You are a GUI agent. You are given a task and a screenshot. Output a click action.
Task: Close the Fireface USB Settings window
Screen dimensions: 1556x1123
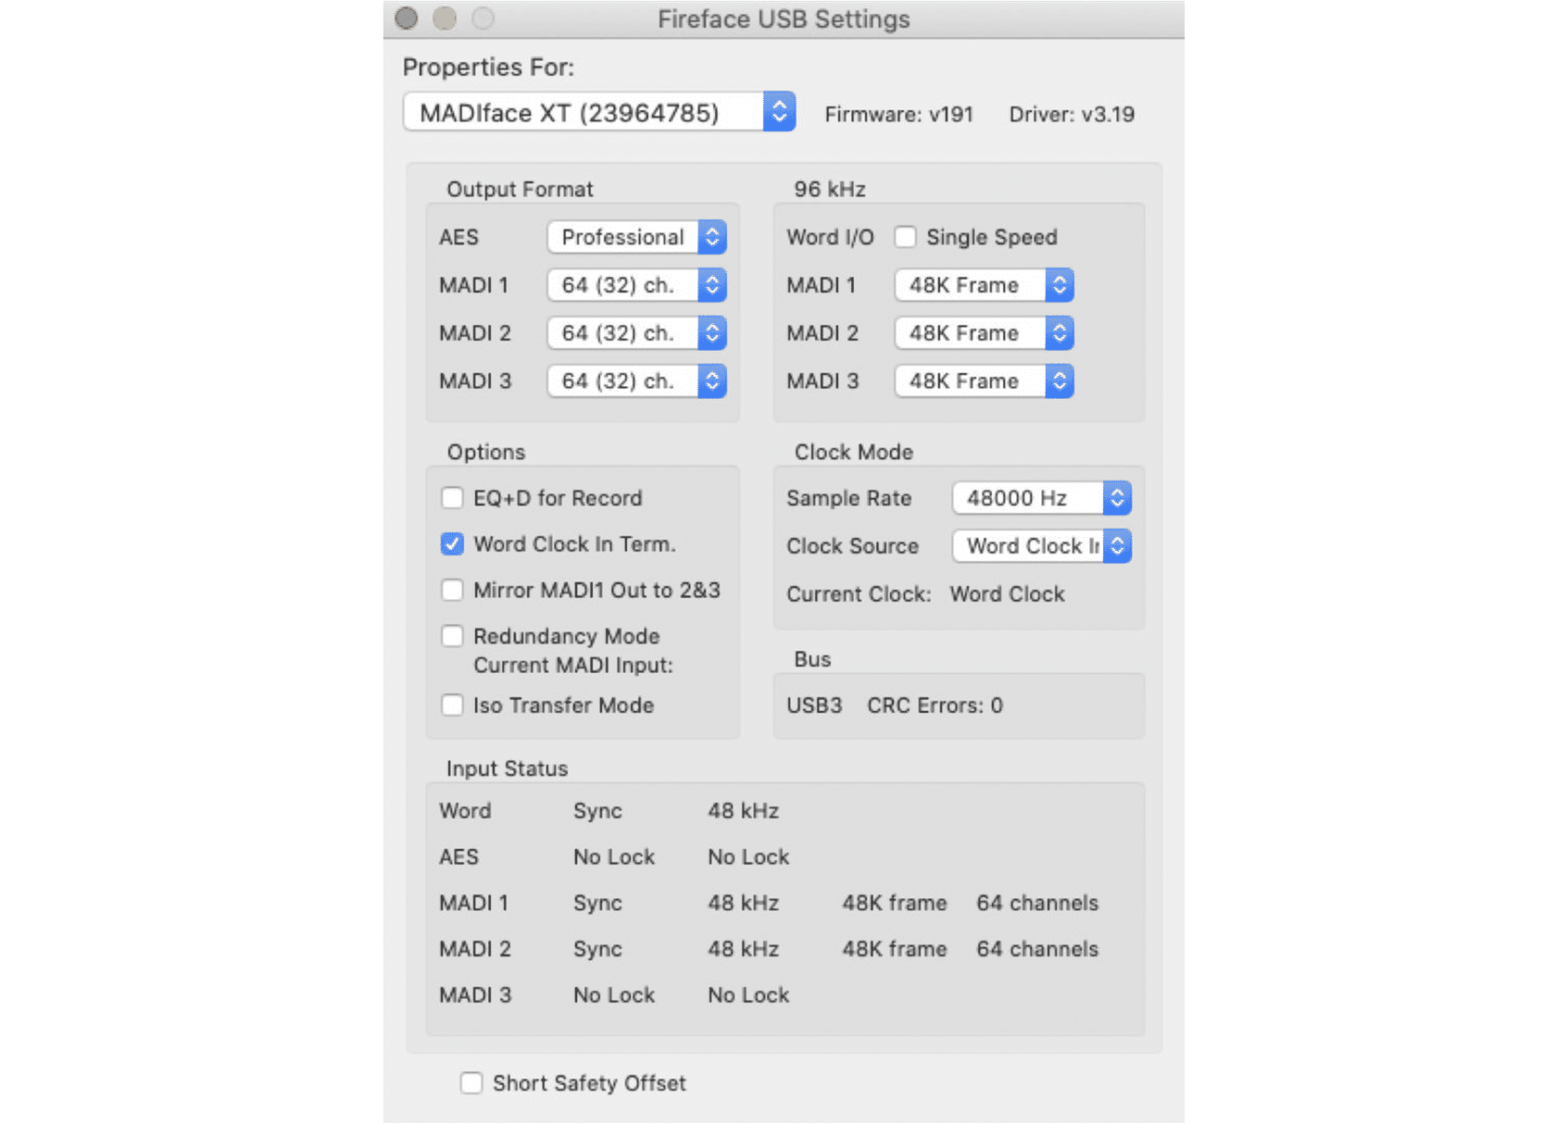pyautogui.click(x=406, y=19)
